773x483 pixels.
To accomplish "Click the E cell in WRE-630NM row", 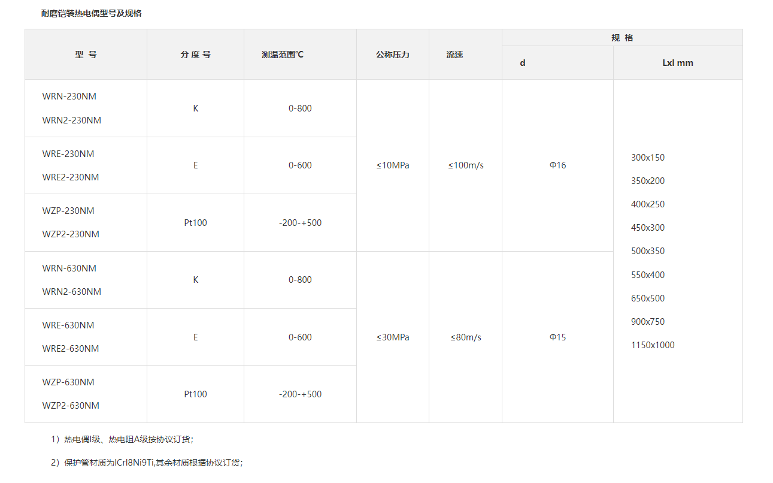I will click(x=195, y=337).
